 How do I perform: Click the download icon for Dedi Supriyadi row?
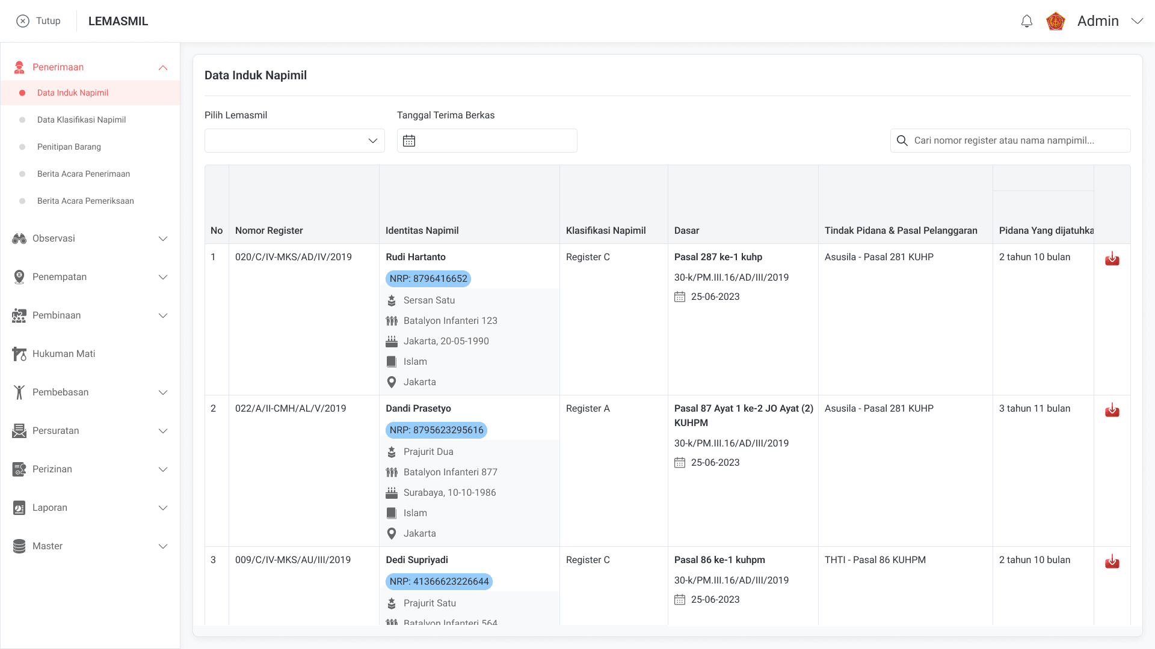click(1112, 562)
